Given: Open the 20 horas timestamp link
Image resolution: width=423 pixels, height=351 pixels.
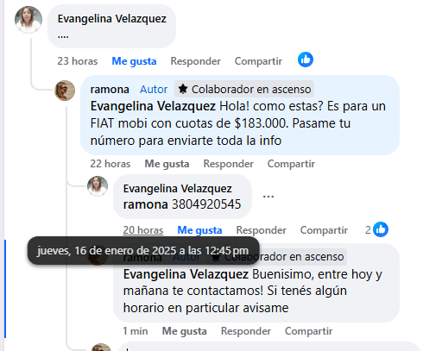Looking at the screenshot, I should pyautogui.click(x=143, y=230).
